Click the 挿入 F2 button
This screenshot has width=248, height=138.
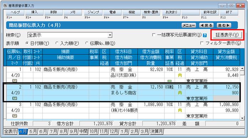(x=34, y=12)
